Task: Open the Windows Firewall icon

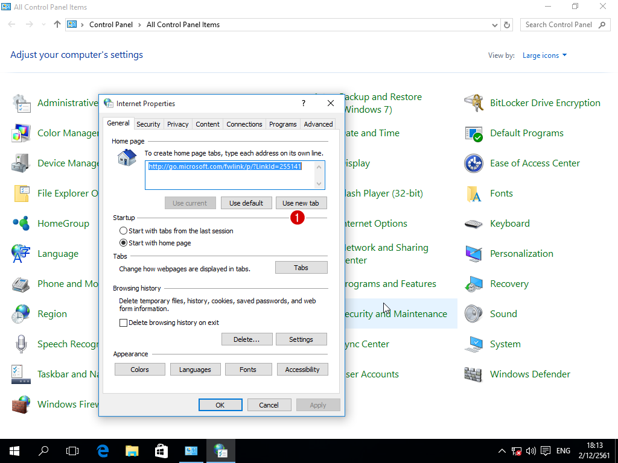Action: point(21,405)
